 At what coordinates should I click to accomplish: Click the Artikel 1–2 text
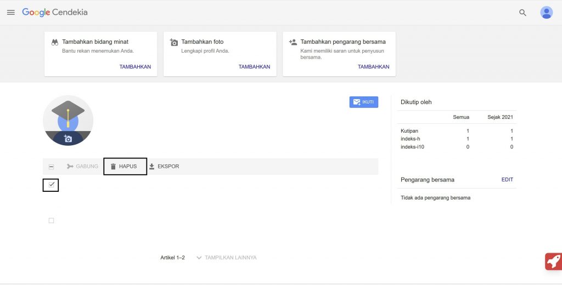click(x=173, y=258)
